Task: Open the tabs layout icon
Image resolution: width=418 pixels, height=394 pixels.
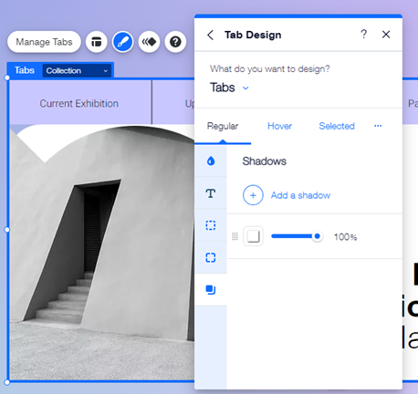Action: coord(97,42)
